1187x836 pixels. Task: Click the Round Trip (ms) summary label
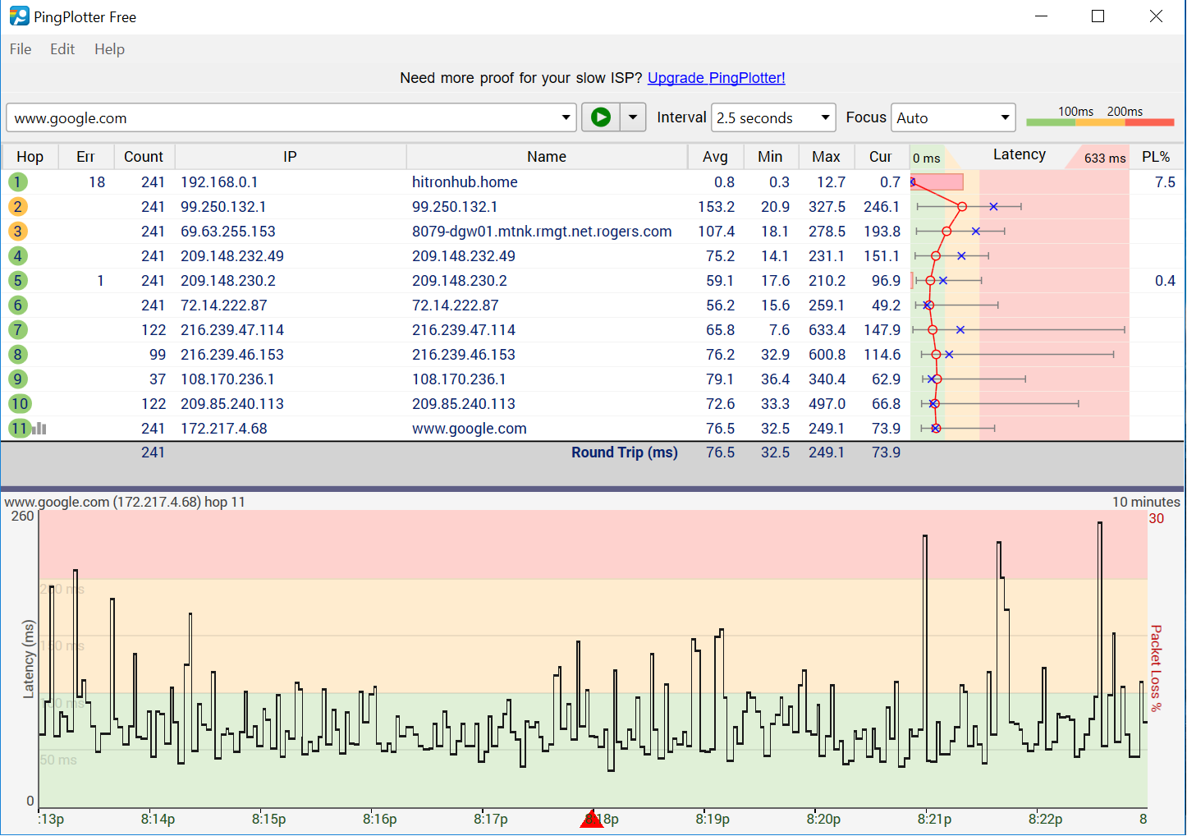pos(625,452)
